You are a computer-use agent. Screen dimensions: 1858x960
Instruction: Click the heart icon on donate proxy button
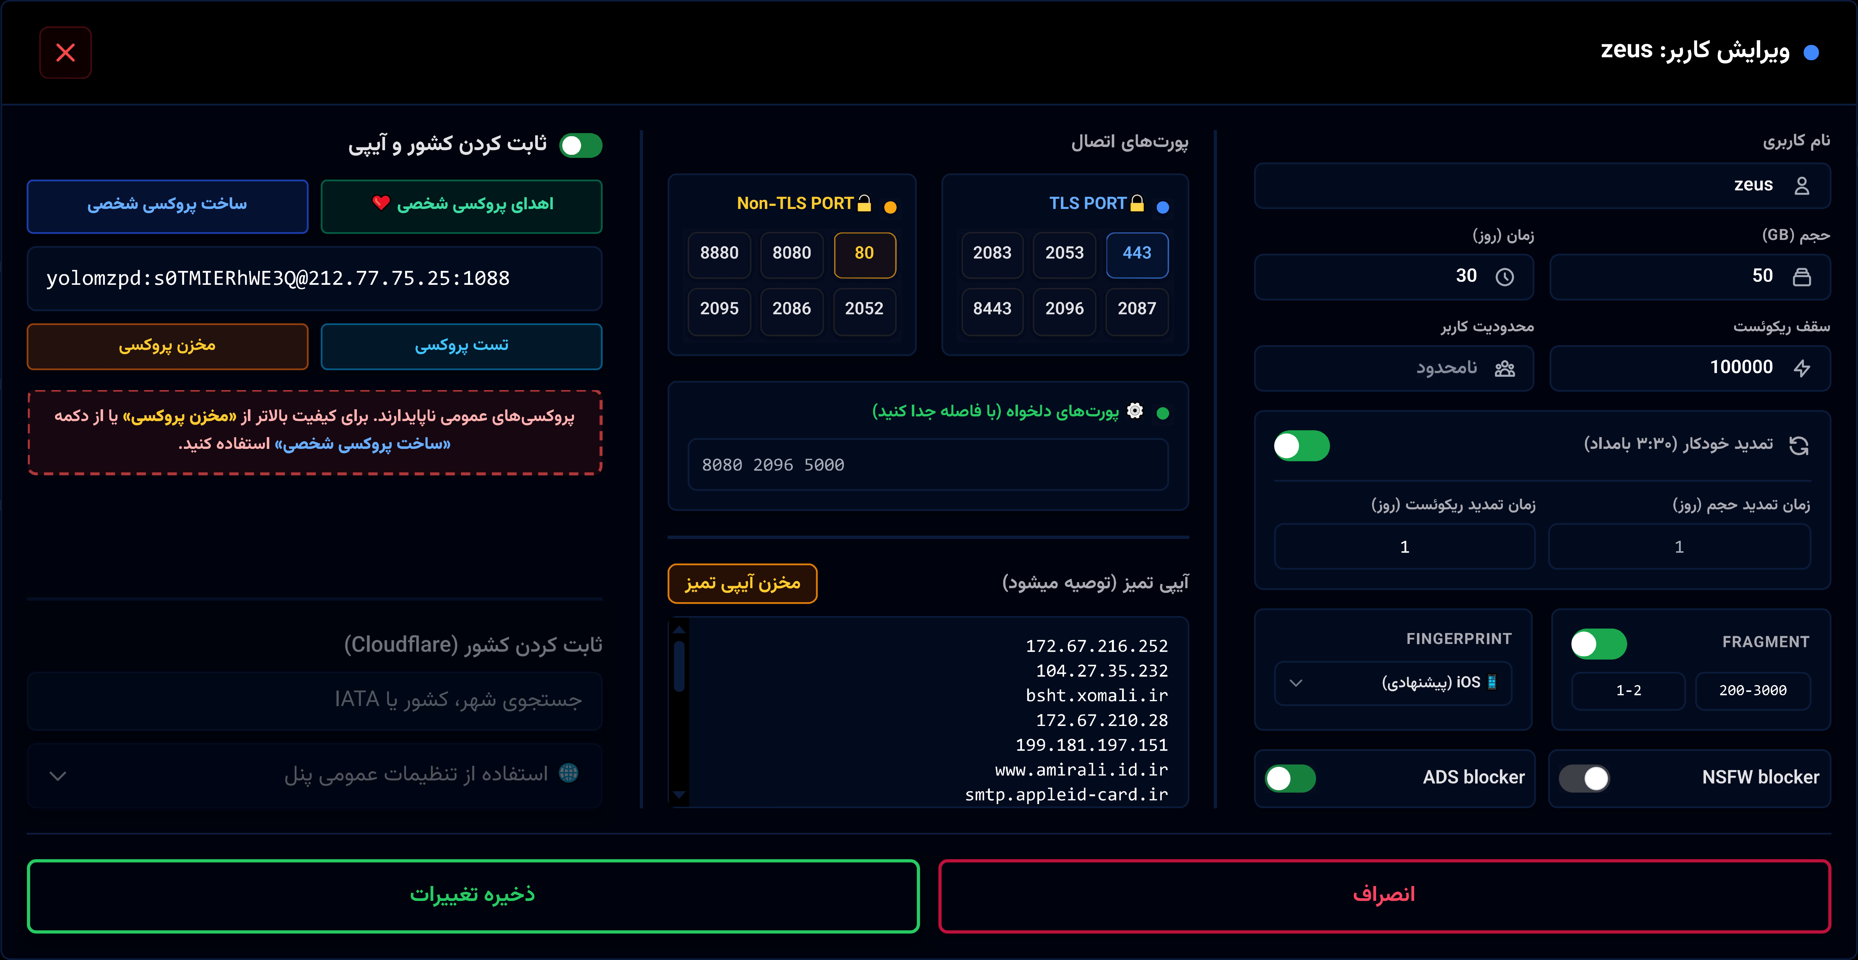point(381,203)
